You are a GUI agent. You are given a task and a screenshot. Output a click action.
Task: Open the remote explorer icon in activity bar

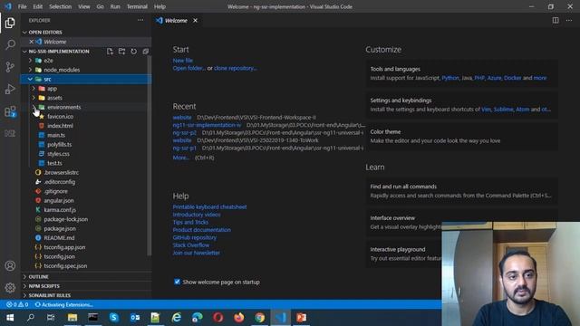pos(10,133)
